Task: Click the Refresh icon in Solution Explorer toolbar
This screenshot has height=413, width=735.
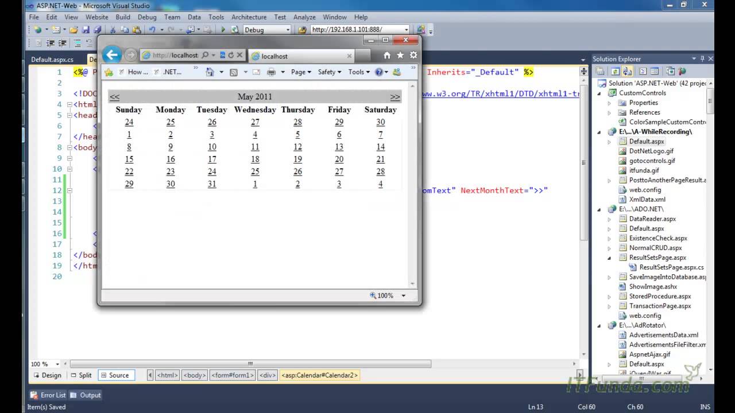Action: (x=615, y=72)
